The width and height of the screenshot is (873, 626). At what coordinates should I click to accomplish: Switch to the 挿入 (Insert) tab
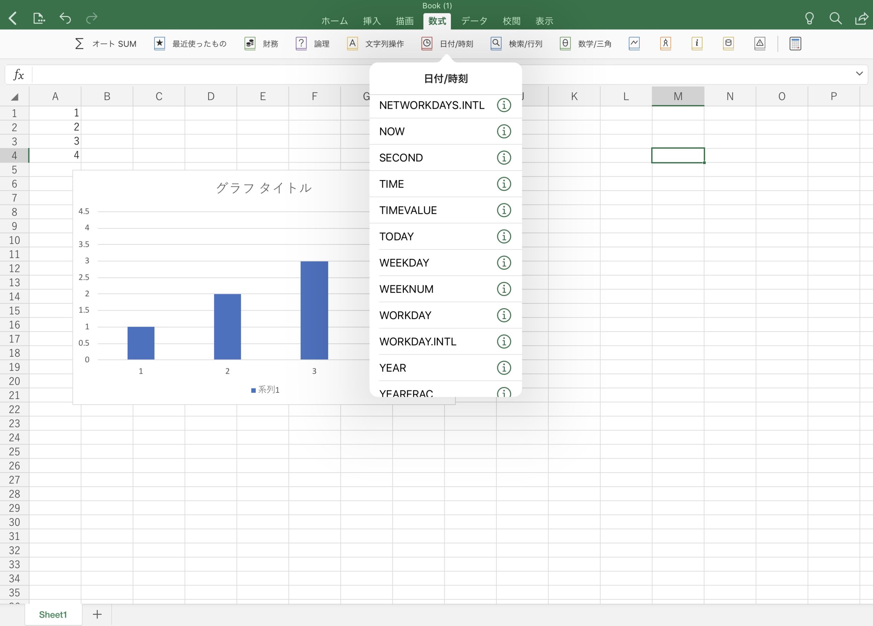[372, 21]
